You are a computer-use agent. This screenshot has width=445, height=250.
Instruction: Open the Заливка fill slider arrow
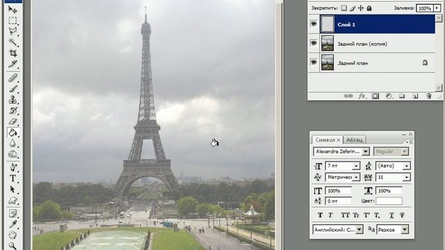[x=437, y=8]
